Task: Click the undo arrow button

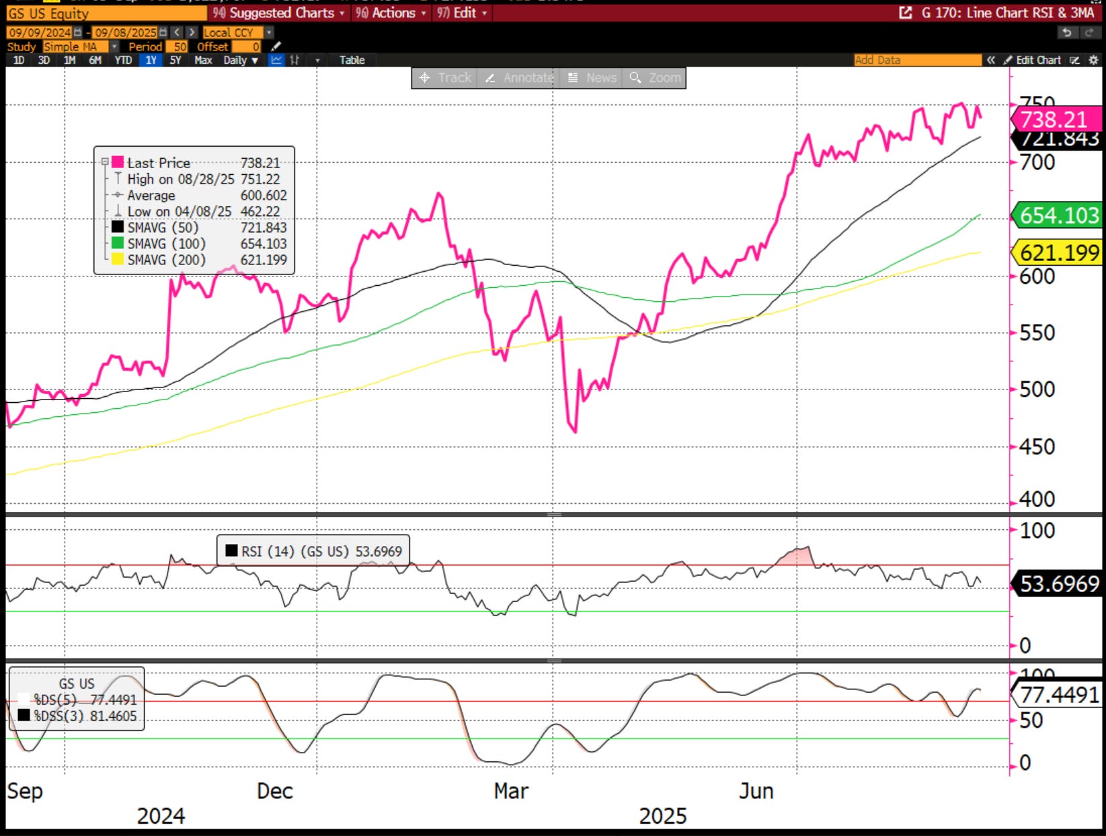Action: (x=1066, y=32)
